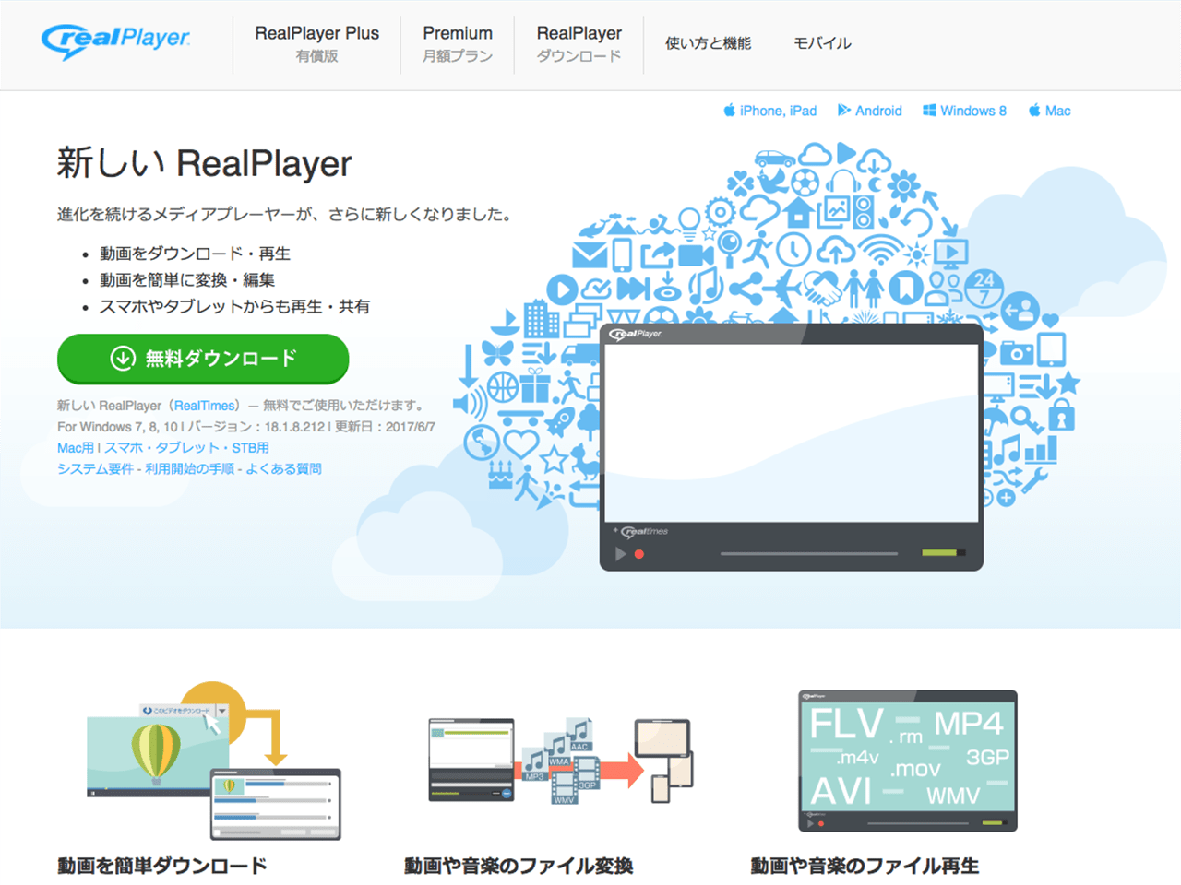Image resolution: width=1181 pixels, height=885 pixels.
Task: Click the realtimes logo in player mockup
Action: click(x=642, y=531)
